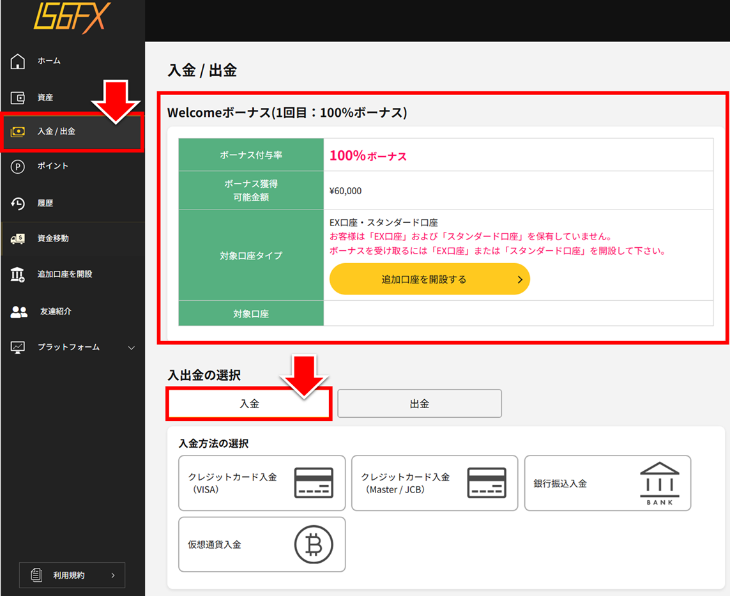Image resolution: width=730 pixels, height=596 pixels.
Task: Open the 利用規約 button
Action: pos(72,575)
